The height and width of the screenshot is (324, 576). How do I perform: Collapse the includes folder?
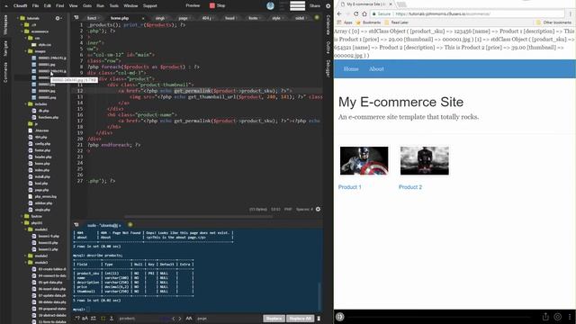pyautogui.click(x=26, y=104)
